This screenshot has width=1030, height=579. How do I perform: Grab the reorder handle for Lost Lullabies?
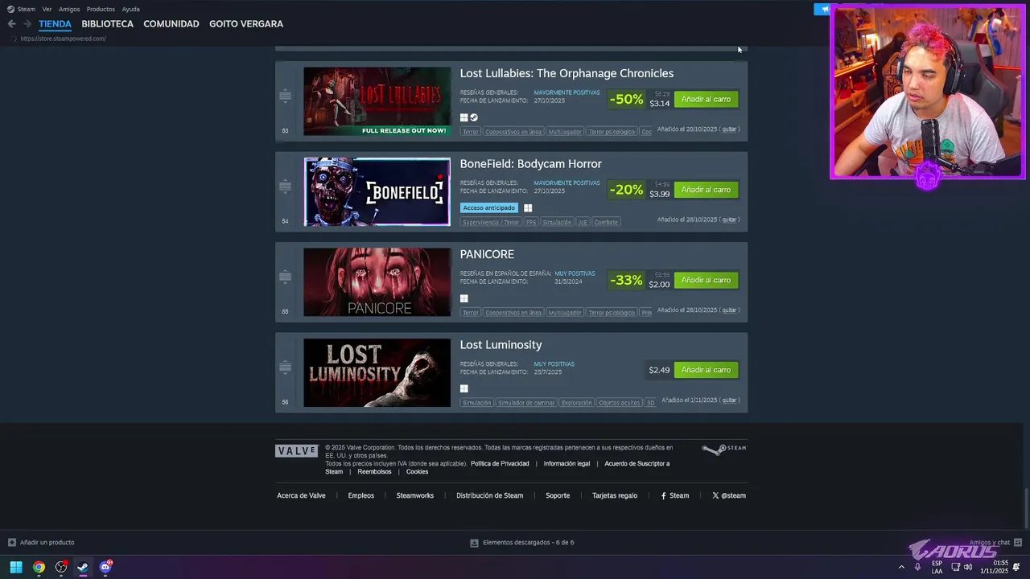tap(285, 96)
